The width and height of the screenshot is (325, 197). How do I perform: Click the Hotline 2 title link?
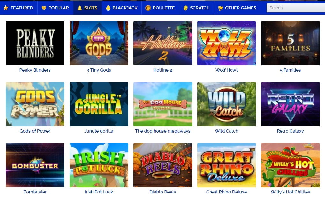163,70
